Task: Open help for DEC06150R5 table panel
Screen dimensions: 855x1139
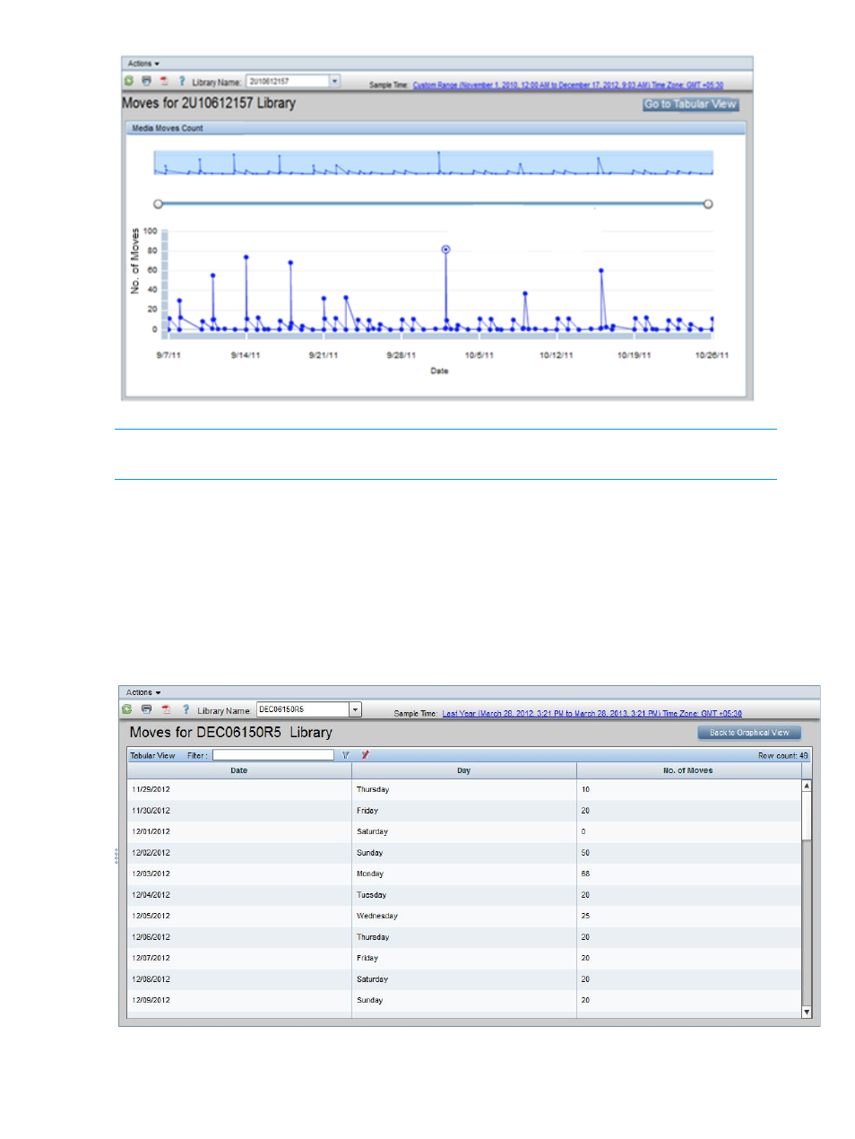Action: click(185, 709)
